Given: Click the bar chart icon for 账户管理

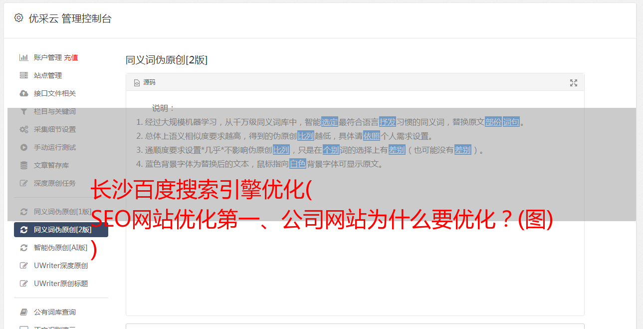Looking at the screenshot, I should click(x=23, y=57).
